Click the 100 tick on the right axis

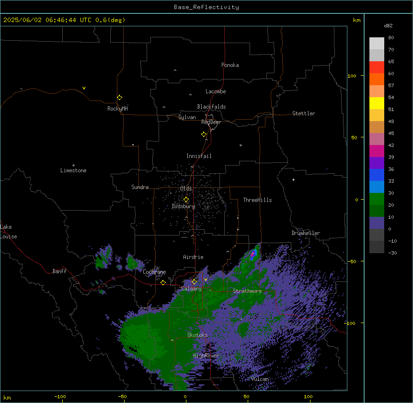tap(352, 76)
